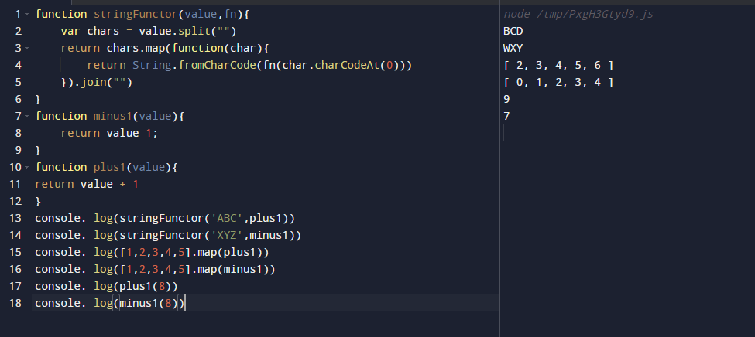Click 'function plus1(value){' declaration
The image size is (755, 337).
click(x=106, y=167)
